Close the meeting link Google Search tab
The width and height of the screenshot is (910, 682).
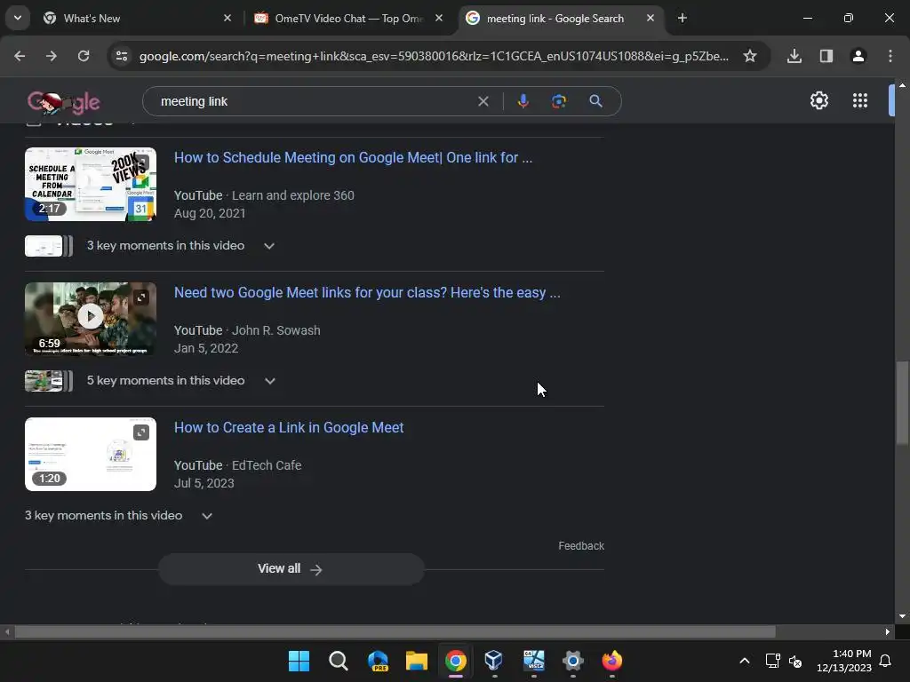tap(650, 19)
